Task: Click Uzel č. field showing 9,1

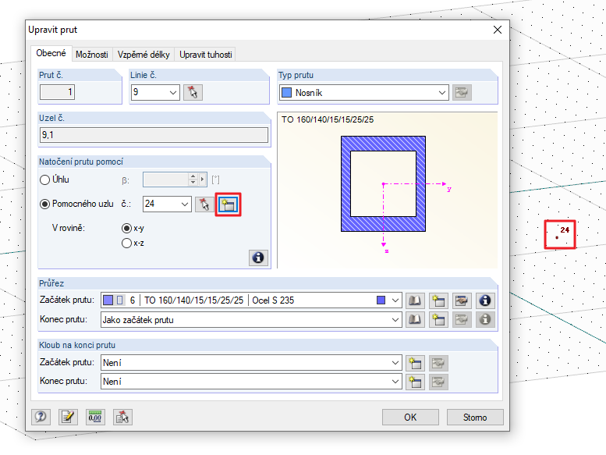Action: tap(154, 135)
